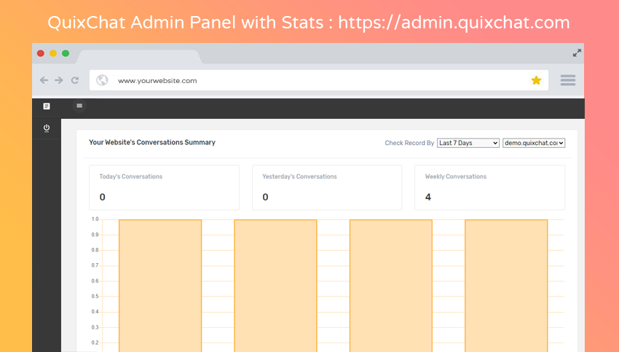The height and width of the screenshot is (352, 619).
Task: Click the 1.0 axis label on chart
Action: click(95, 219)
